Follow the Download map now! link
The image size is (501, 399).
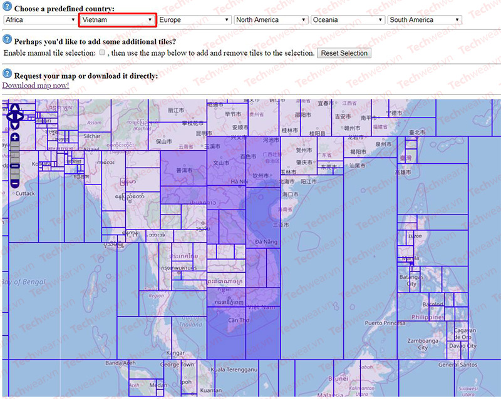(36, 85)
